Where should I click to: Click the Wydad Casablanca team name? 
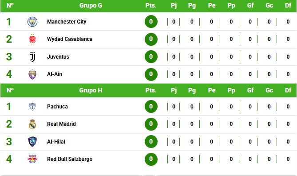(x=70, y=39)
